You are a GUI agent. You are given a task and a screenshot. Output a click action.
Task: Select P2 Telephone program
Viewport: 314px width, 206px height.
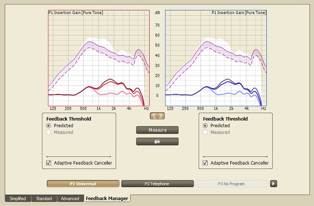click(158, 184)
